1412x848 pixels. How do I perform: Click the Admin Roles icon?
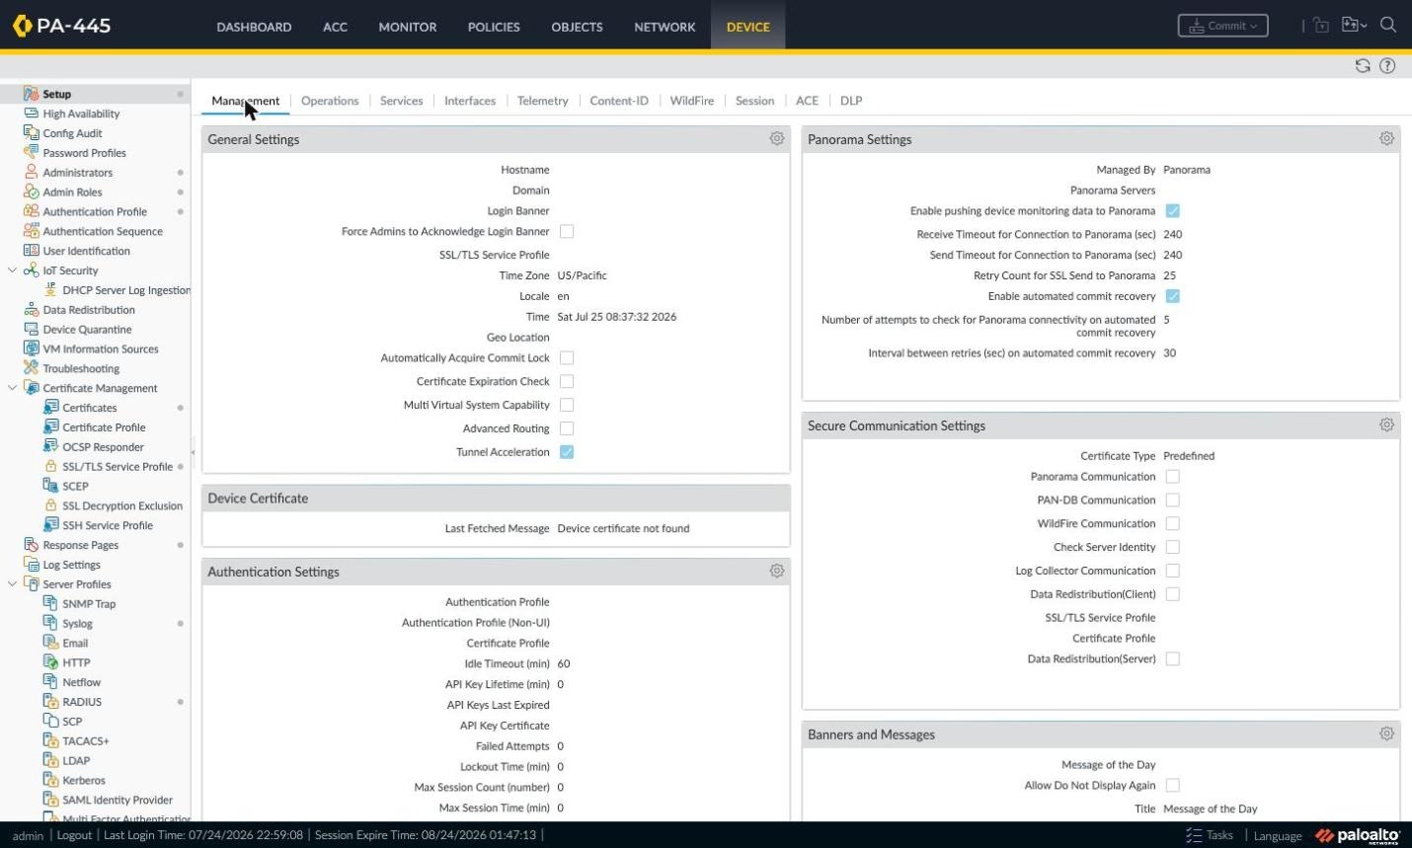point(31,192)
